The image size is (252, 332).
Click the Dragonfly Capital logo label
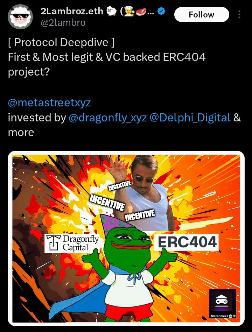tap(72, 243)
